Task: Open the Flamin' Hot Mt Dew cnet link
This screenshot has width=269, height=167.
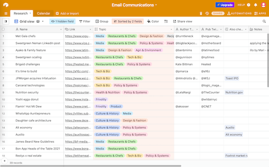Action: coord(78,106)
